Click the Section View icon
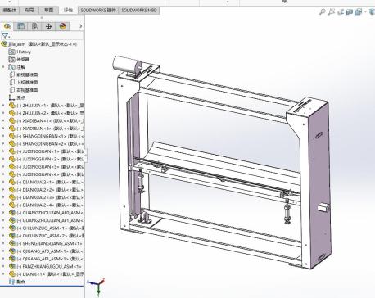 (350, 11)
